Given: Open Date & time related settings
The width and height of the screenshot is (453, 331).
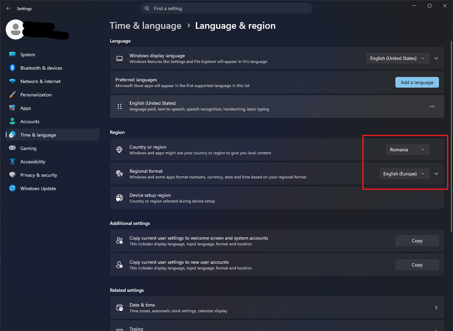Looking at the screenshot, I should point(277,308).
